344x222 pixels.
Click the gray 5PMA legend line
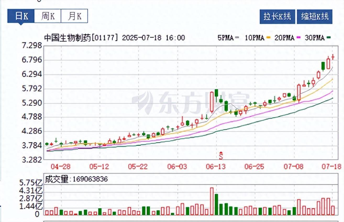tap(237, 38)
